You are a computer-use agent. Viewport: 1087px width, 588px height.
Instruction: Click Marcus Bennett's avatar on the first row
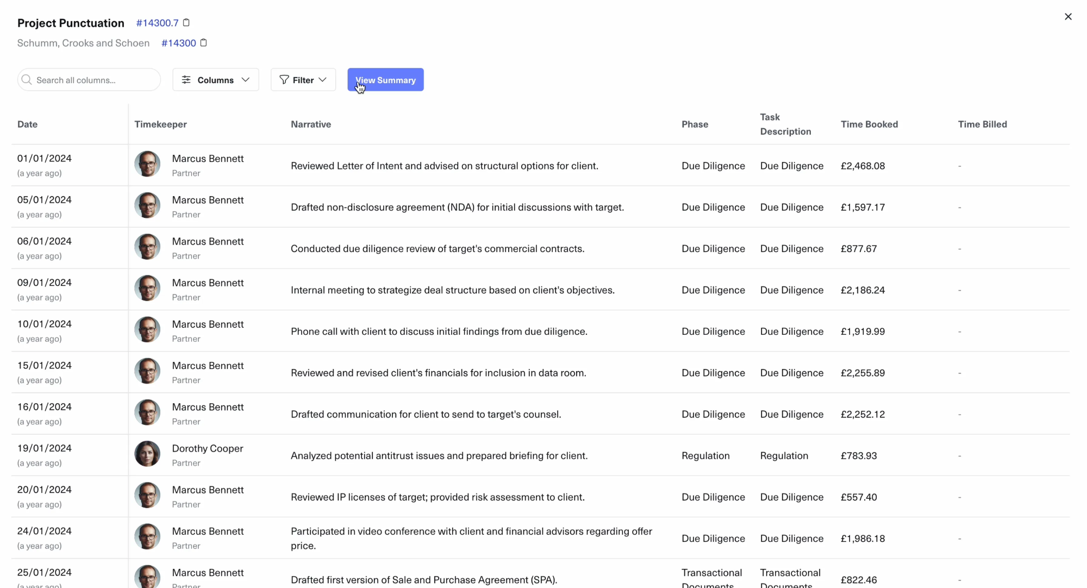tap(147, 164)
